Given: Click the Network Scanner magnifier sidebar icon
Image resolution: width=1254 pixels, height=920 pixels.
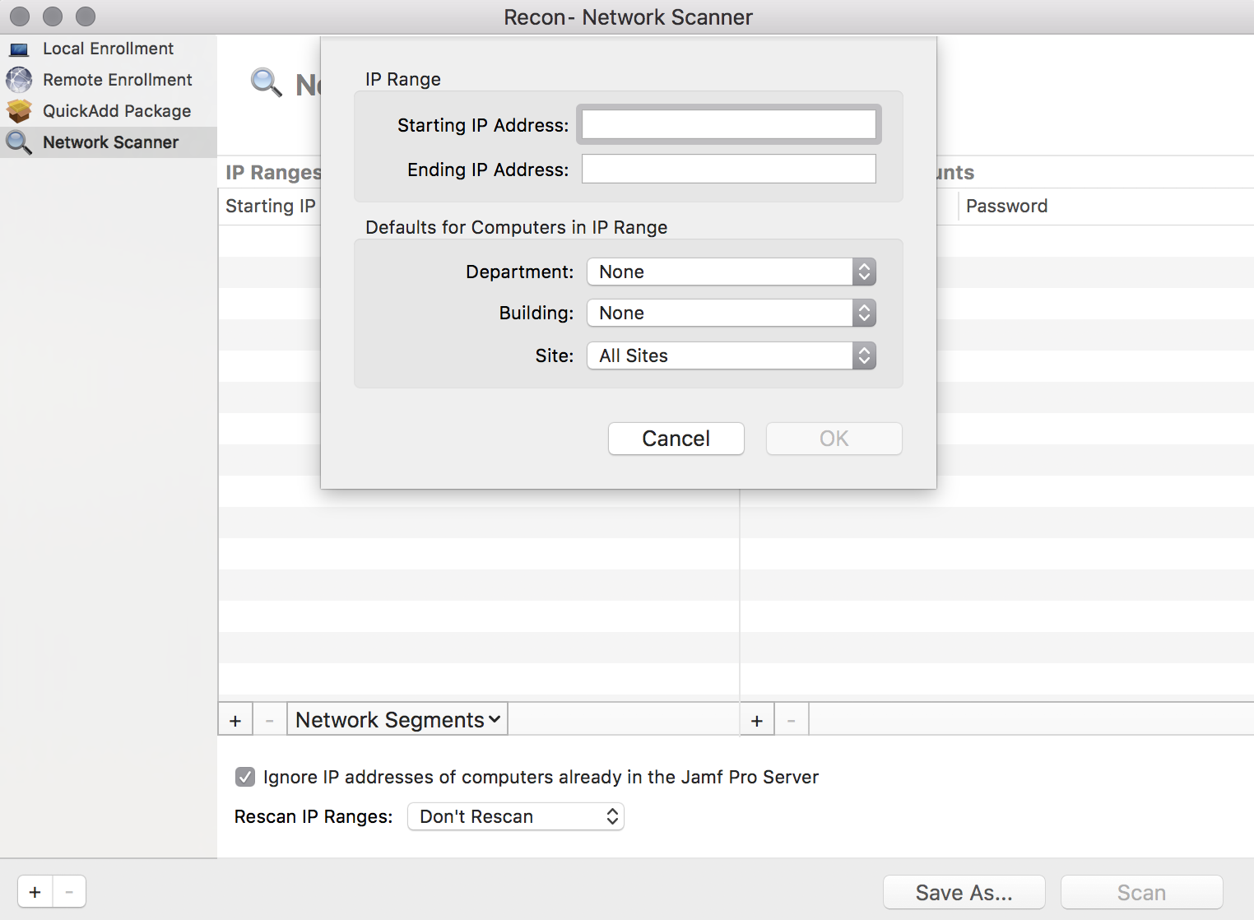Looking at the screenshot, I should [x=19, y=142].
